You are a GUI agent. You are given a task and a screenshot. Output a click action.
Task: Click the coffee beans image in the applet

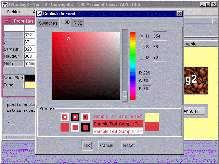196,81
